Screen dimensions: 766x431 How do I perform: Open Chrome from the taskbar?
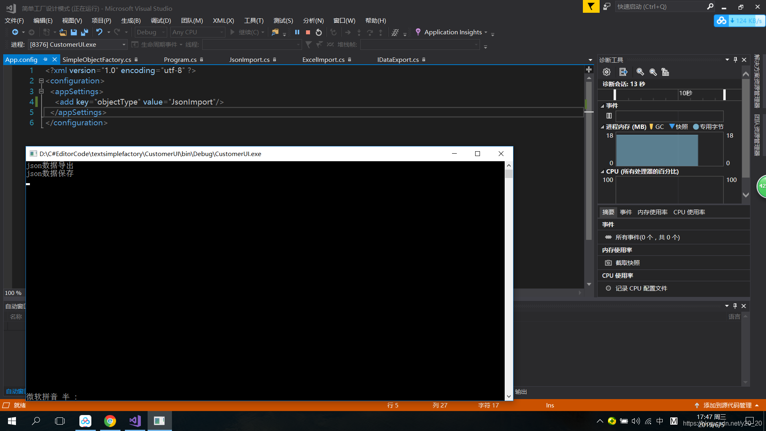[x=110, y=421]
